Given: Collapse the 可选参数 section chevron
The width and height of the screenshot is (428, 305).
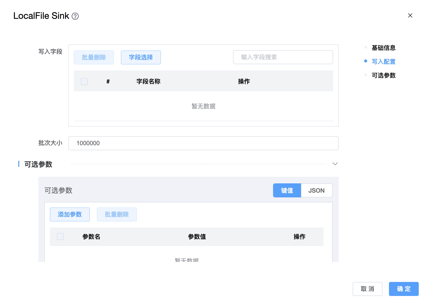Looking at the screenshot, I should [335, 164].
